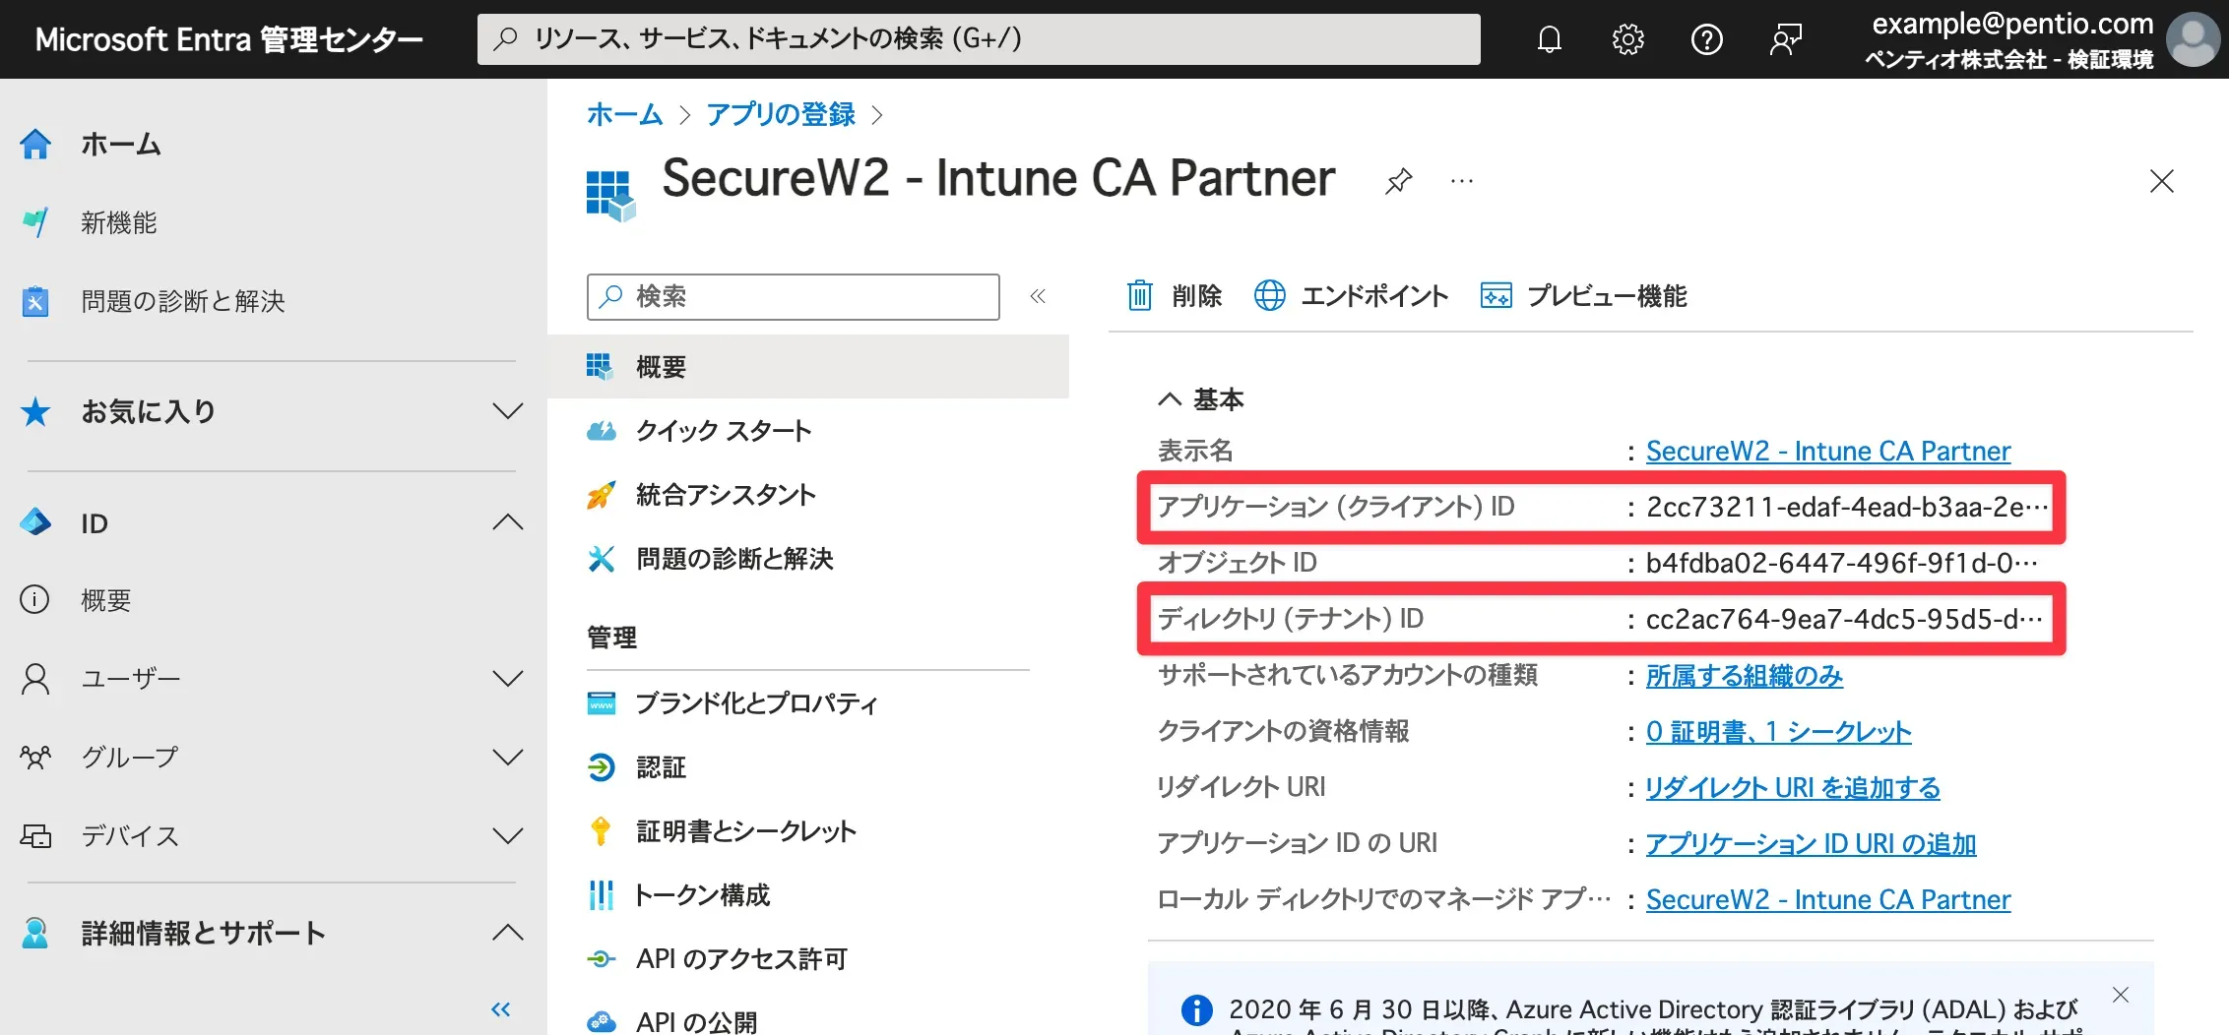The width and height of the screenshot is (2229, 1035).
Task: Pin the SecureW2 app registration page
Action: tap(1398, 181)
